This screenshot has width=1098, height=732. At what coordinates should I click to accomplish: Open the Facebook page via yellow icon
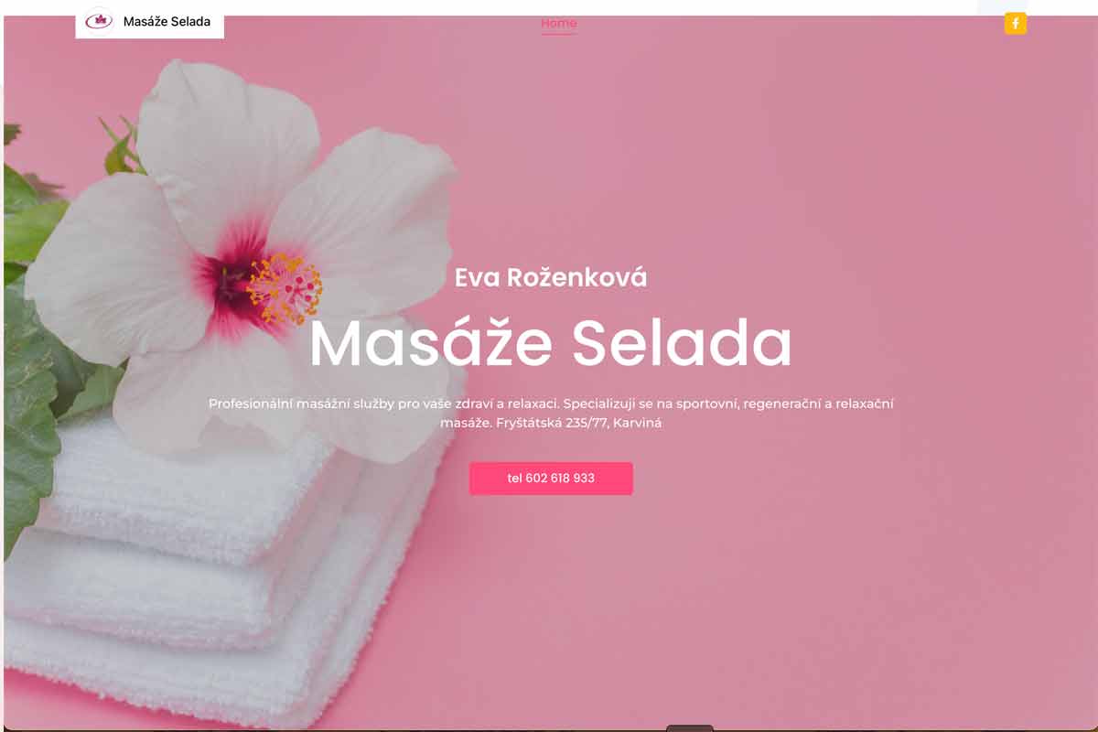1016,24
